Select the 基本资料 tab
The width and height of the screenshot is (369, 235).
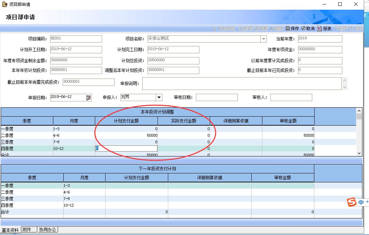click(10, 230)
